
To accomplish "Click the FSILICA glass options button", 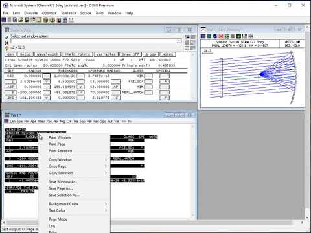I will 148,82.
